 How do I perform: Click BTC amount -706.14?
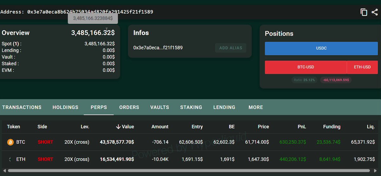coord(160,142)
